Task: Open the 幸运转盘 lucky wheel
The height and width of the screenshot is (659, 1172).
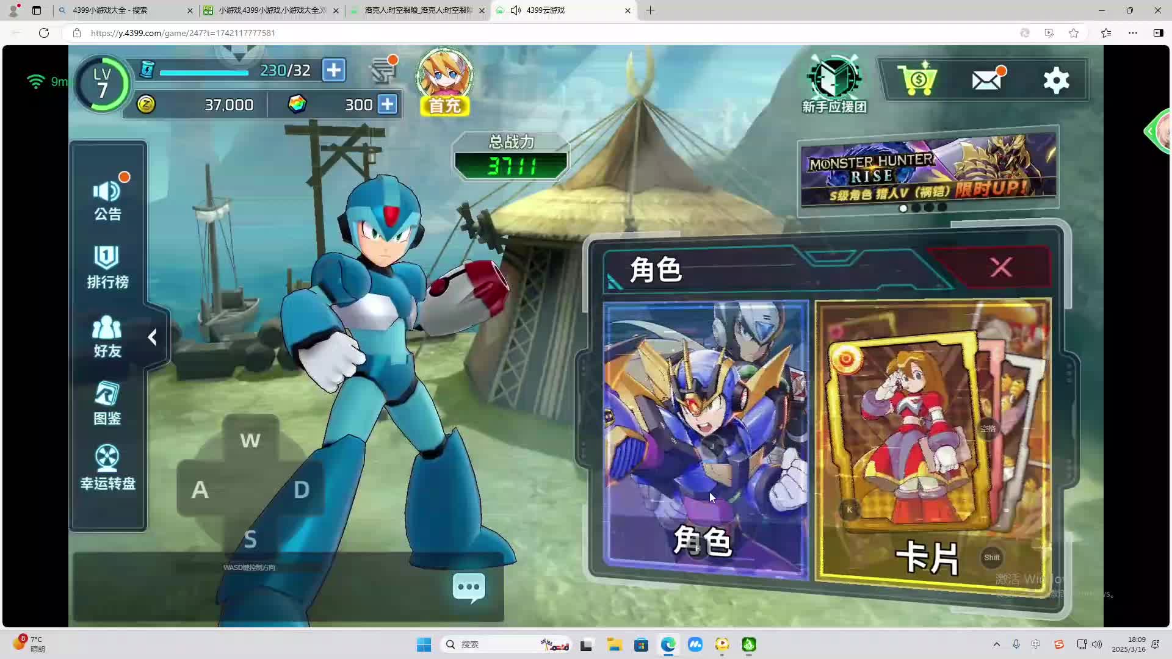Action: [x=107, y=467]
